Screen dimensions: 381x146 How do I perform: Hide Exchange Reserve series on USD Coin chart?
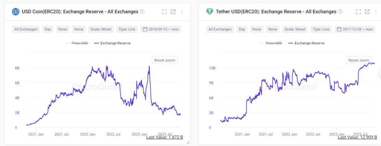tap(112, 43)
